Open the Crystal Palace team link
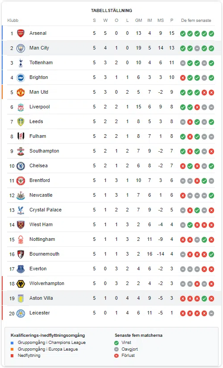 [x=45, y=210]
